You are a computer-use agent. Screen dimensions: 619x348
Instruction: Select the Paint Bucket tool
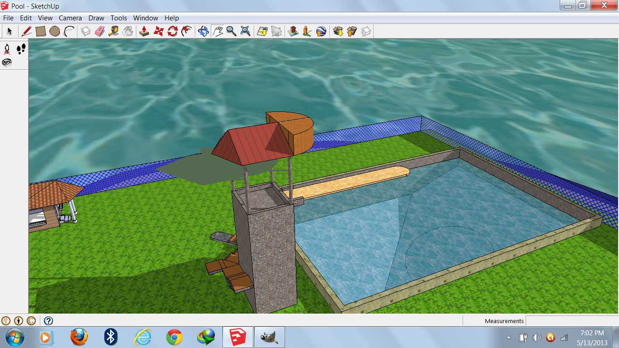(x=128, y=31)
